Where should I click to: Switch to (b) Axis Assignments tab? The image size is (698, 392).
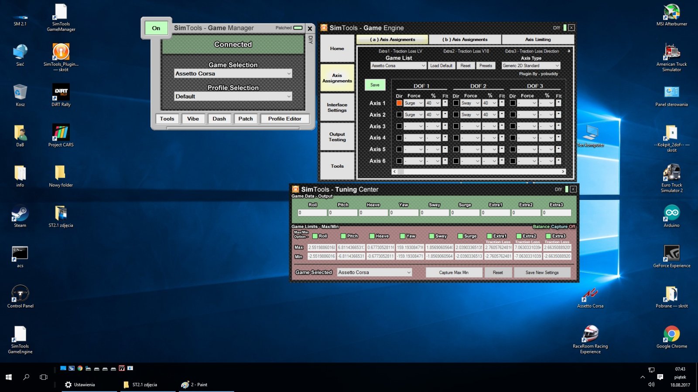[x=465, y=40]
